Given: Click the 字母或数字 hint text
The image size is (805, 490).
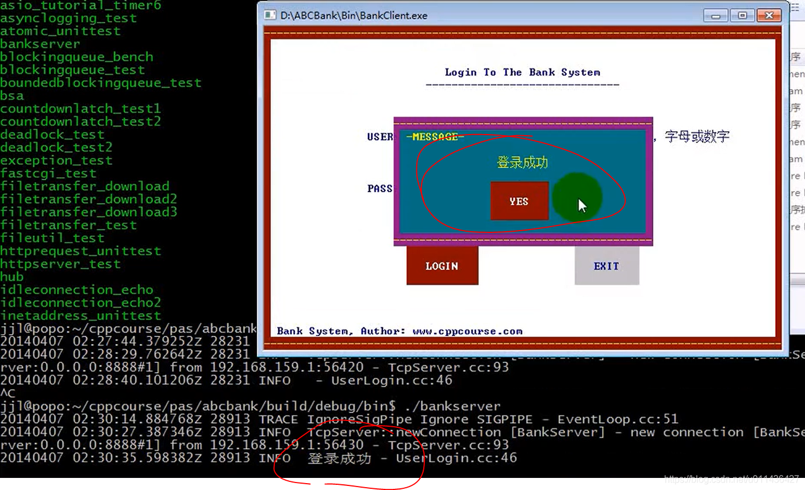Looking at the screenshot, I should [x=697, y=137].
